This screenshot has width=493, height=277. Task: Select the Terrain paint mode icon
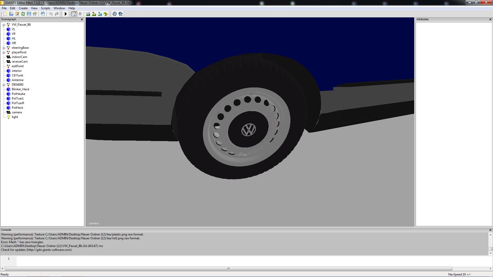click(x=94, y=14)
